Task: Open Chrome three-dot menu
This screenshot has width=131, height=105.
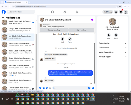Action: click(x=129, y=7)
